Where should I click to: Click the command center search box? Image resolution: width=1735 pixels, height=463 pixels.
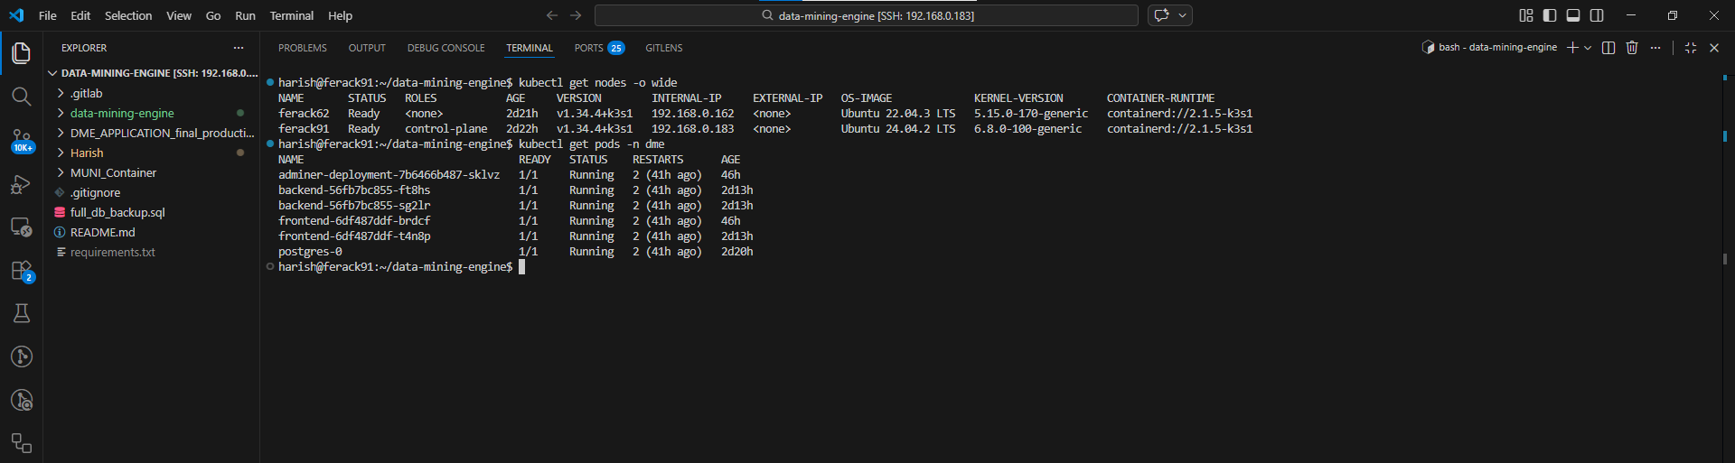867,15
